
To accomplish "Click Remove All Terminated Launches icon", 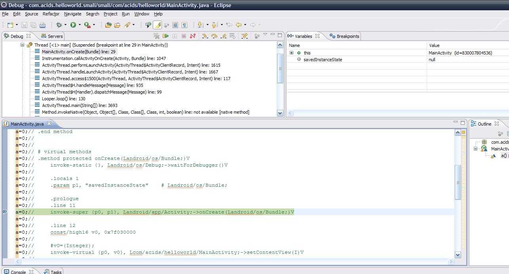I will click(x=156, y=36).
